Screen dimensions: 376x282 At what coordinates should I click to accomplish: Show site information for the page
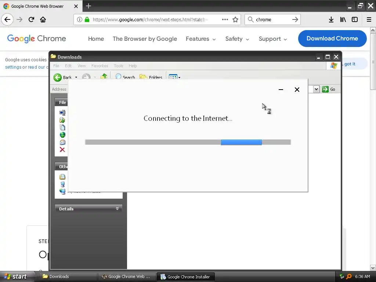[x=79, y=19]
